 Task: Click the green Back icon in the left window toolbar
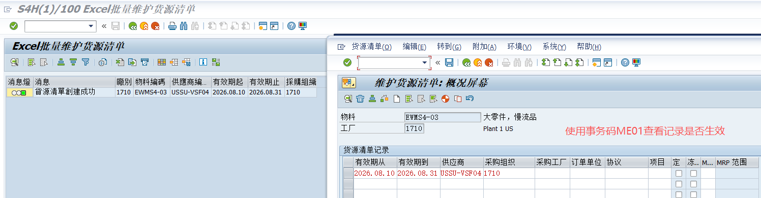(x=133, y=26)
